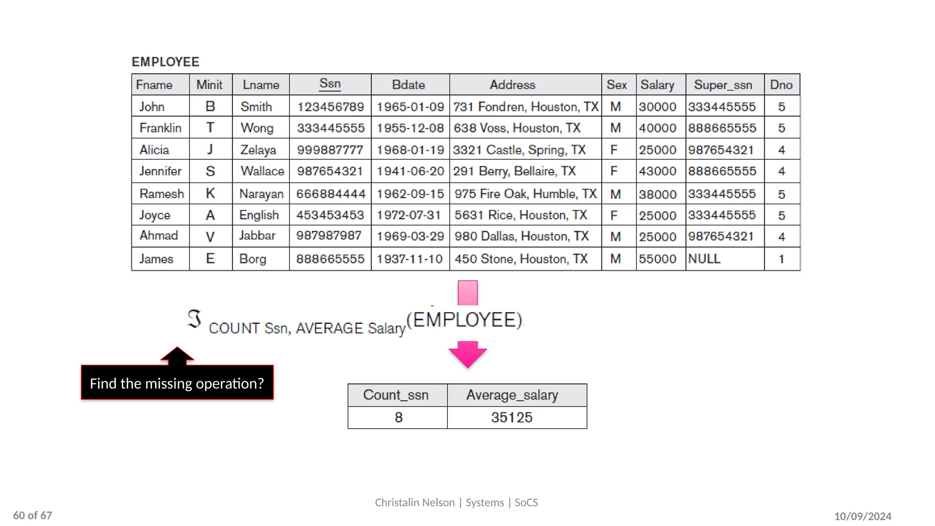Click the first name Ramesh cell
Viewport: 935px width, 526px height.
pyautogui.click(x=162, y=194)
